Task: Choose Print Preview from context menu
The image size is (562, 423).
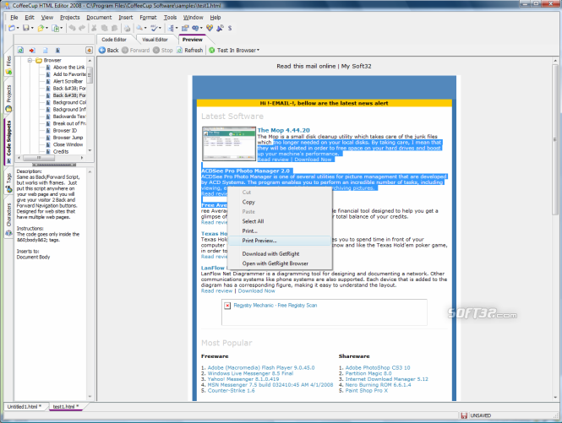Action: pos(280,241)
